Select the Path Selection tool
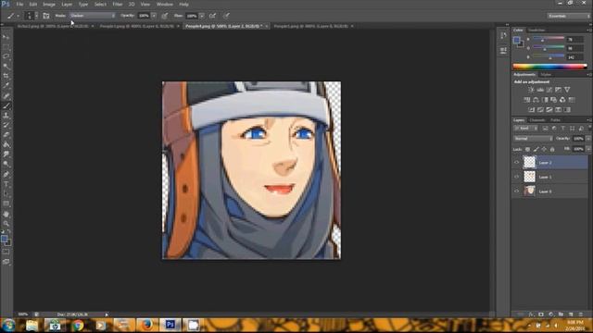 (6, 194)
